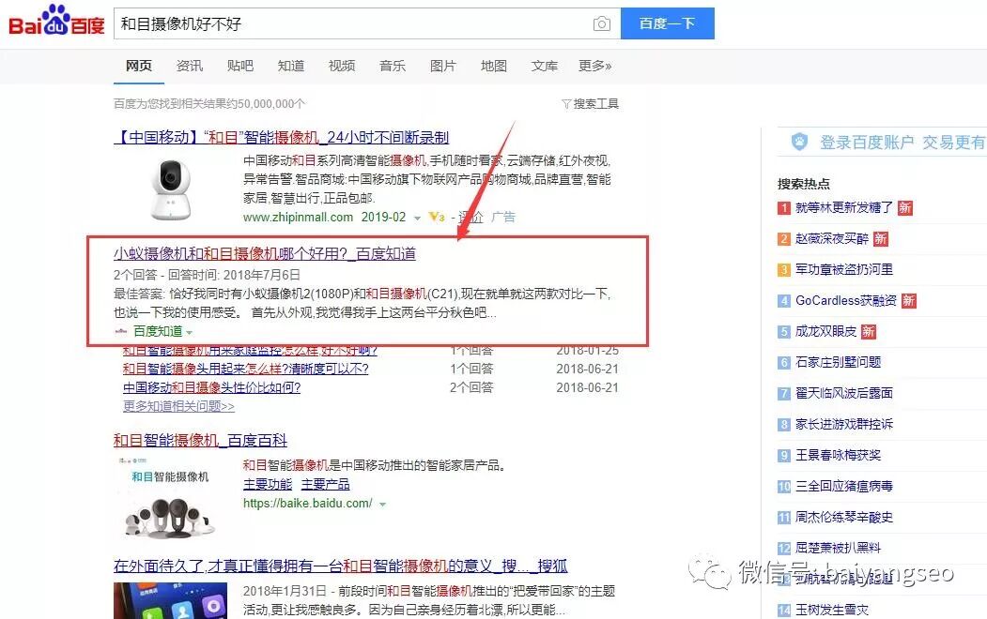Open 小蚁摄像机和和目摄像机哪个好用 result
Viewport: 987px width, 619px height.
pos(265,254)
